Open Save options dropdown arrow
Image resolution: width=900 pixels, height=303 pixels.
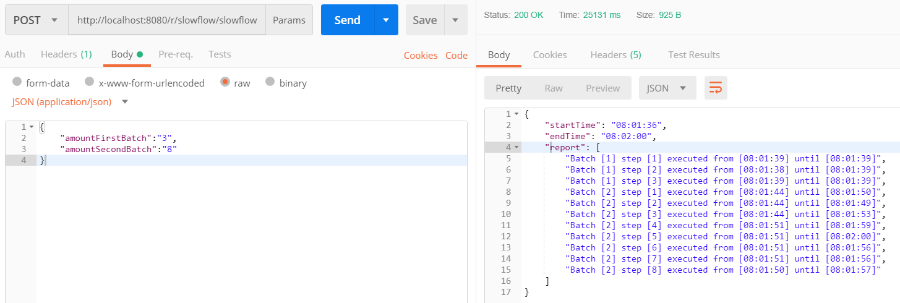(455, 20)
